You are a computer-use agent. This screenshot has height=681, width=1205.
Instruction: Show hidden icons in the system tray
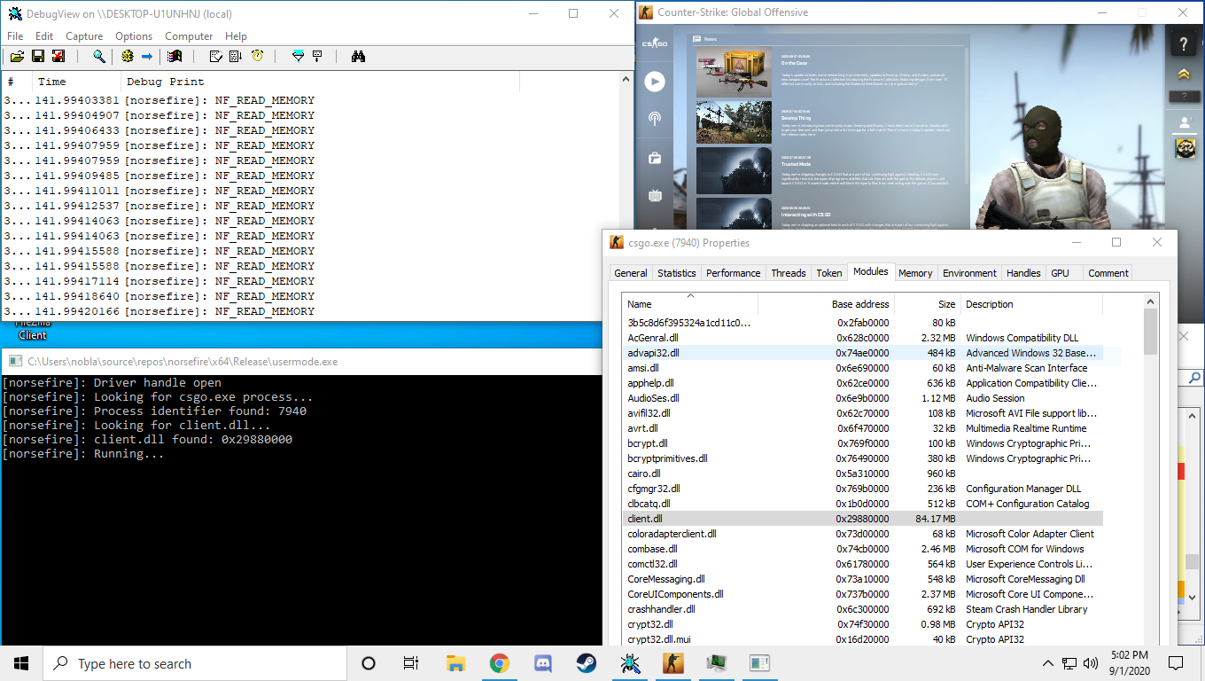[1048, 663]
